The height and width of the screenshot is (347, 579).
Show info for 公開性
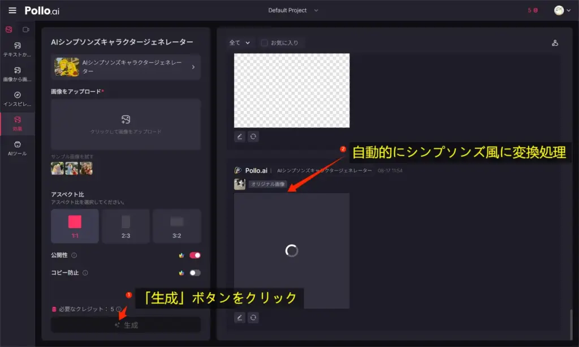pos(74,255)
